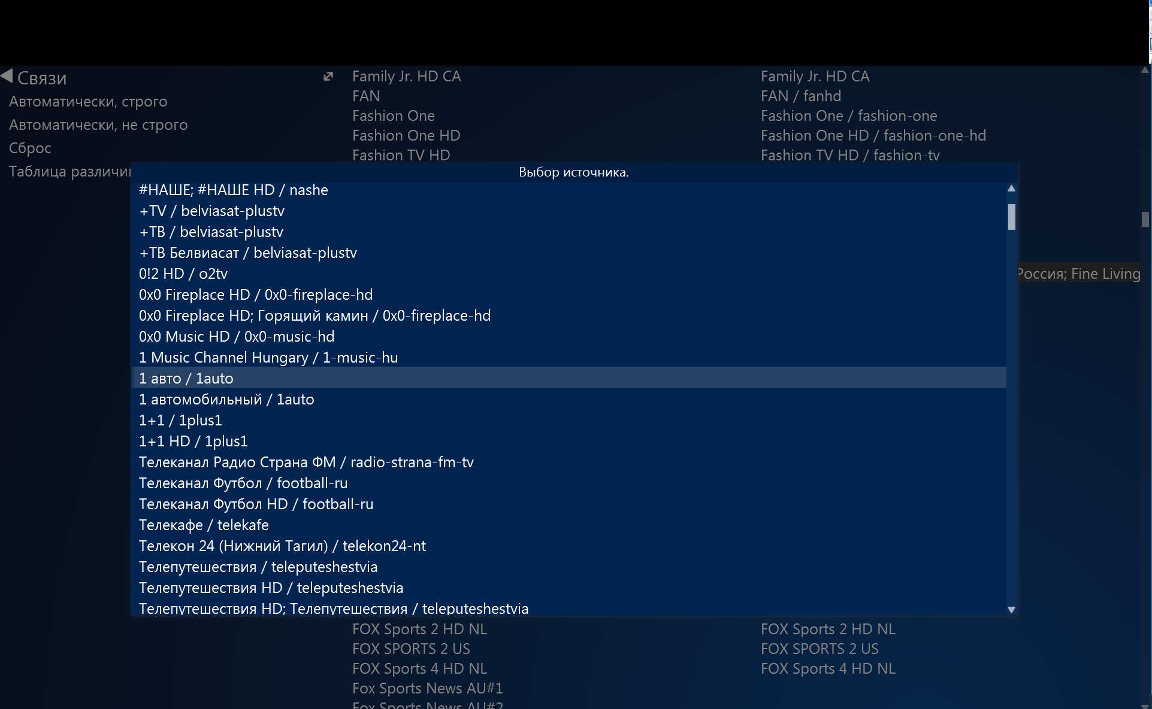
Task: Choose source 1 авто / 1auto
Action: pos(186,378)
